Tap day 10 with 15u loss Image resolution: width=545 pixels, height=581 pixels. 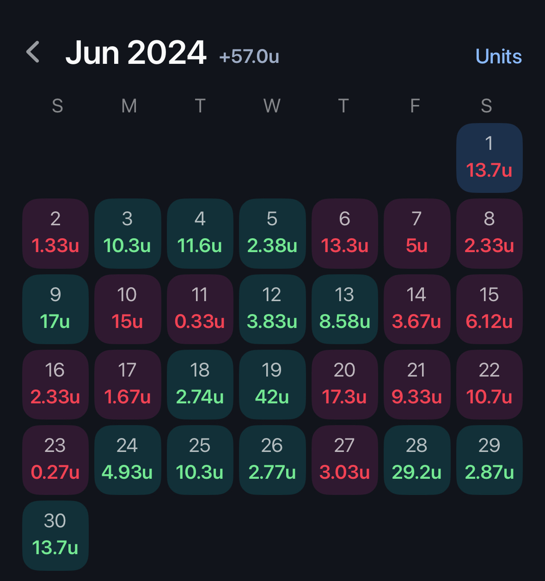pyautogui.click(x=128, y=309)
